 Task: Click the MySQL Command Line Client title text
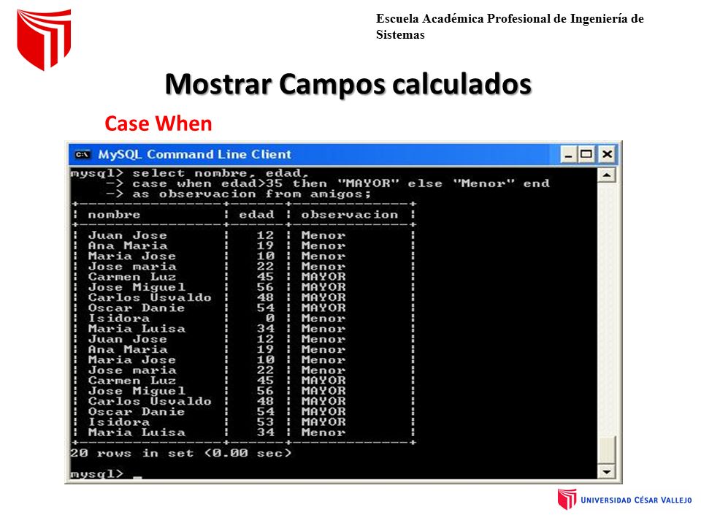194,154
